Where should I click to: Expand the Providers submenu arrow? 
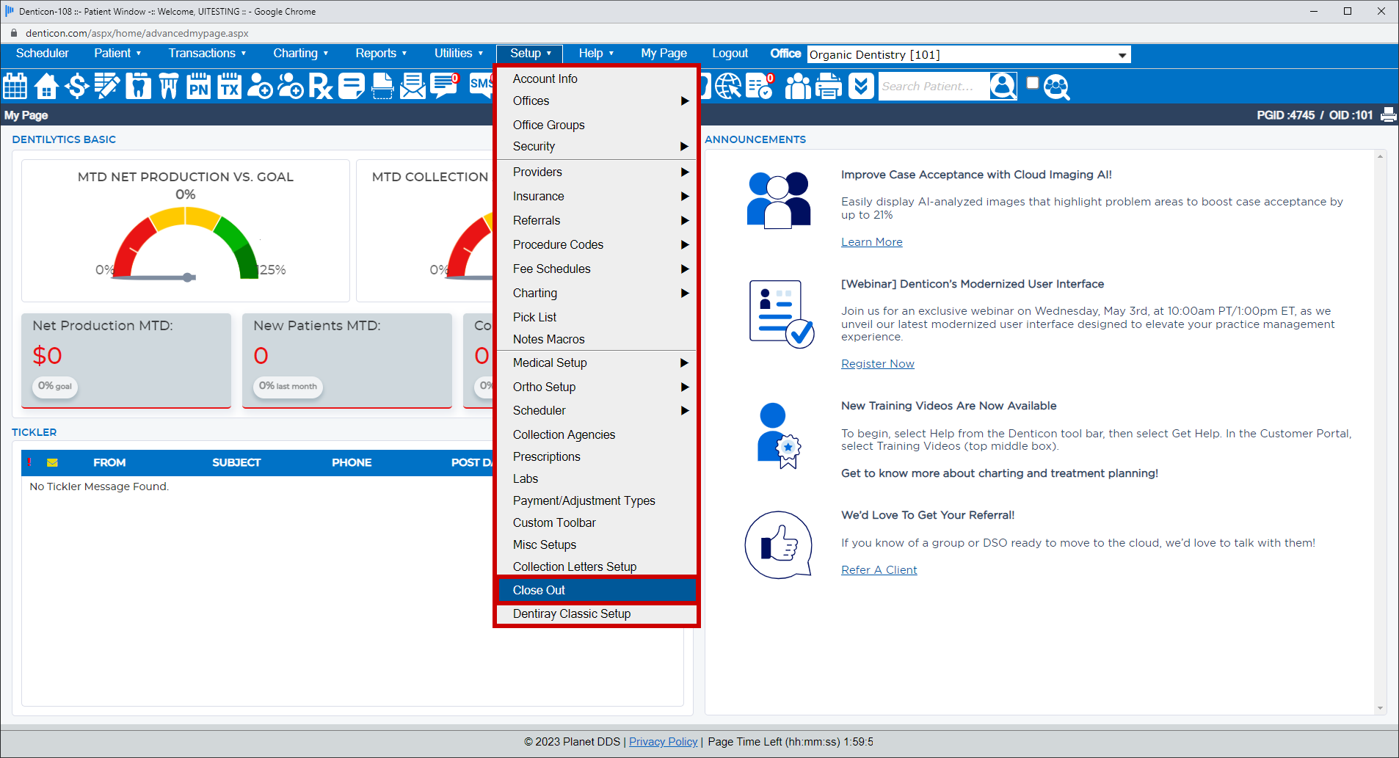pyautogui.click(x=684, y=172)
